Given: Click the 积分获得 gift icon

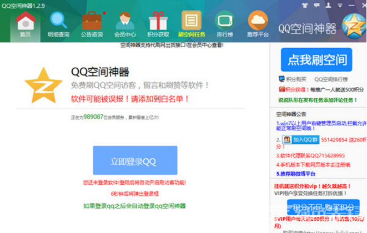Looking at the screenshot, I should [x=281, y=89].
